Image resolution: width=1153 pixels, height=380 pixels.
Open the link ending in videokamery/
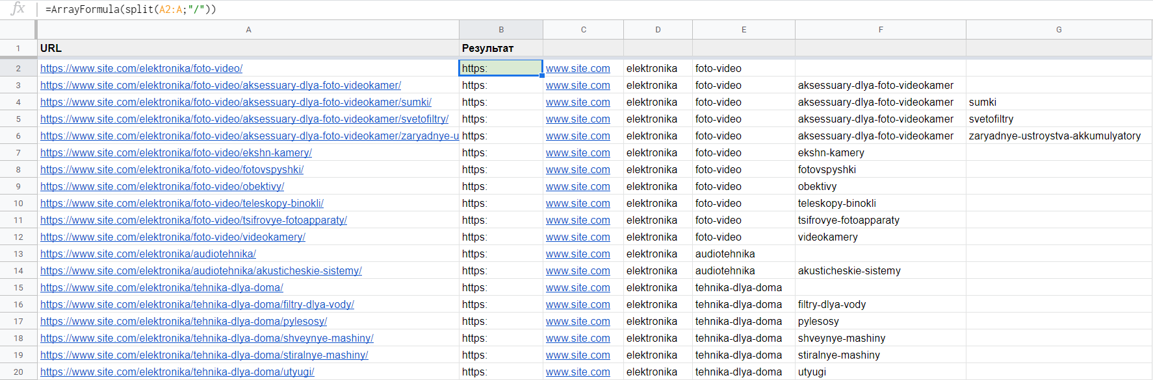tap(173, 237)
